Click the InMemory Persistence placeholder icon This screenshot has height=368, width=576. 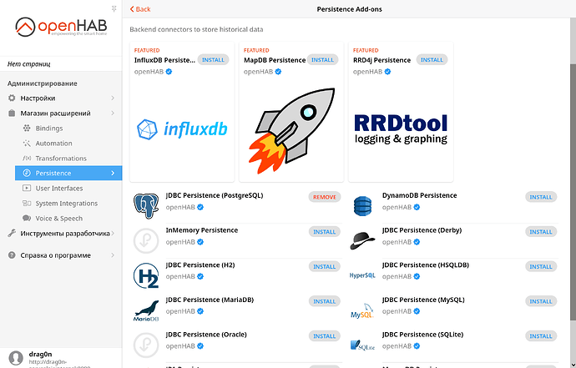146,241
